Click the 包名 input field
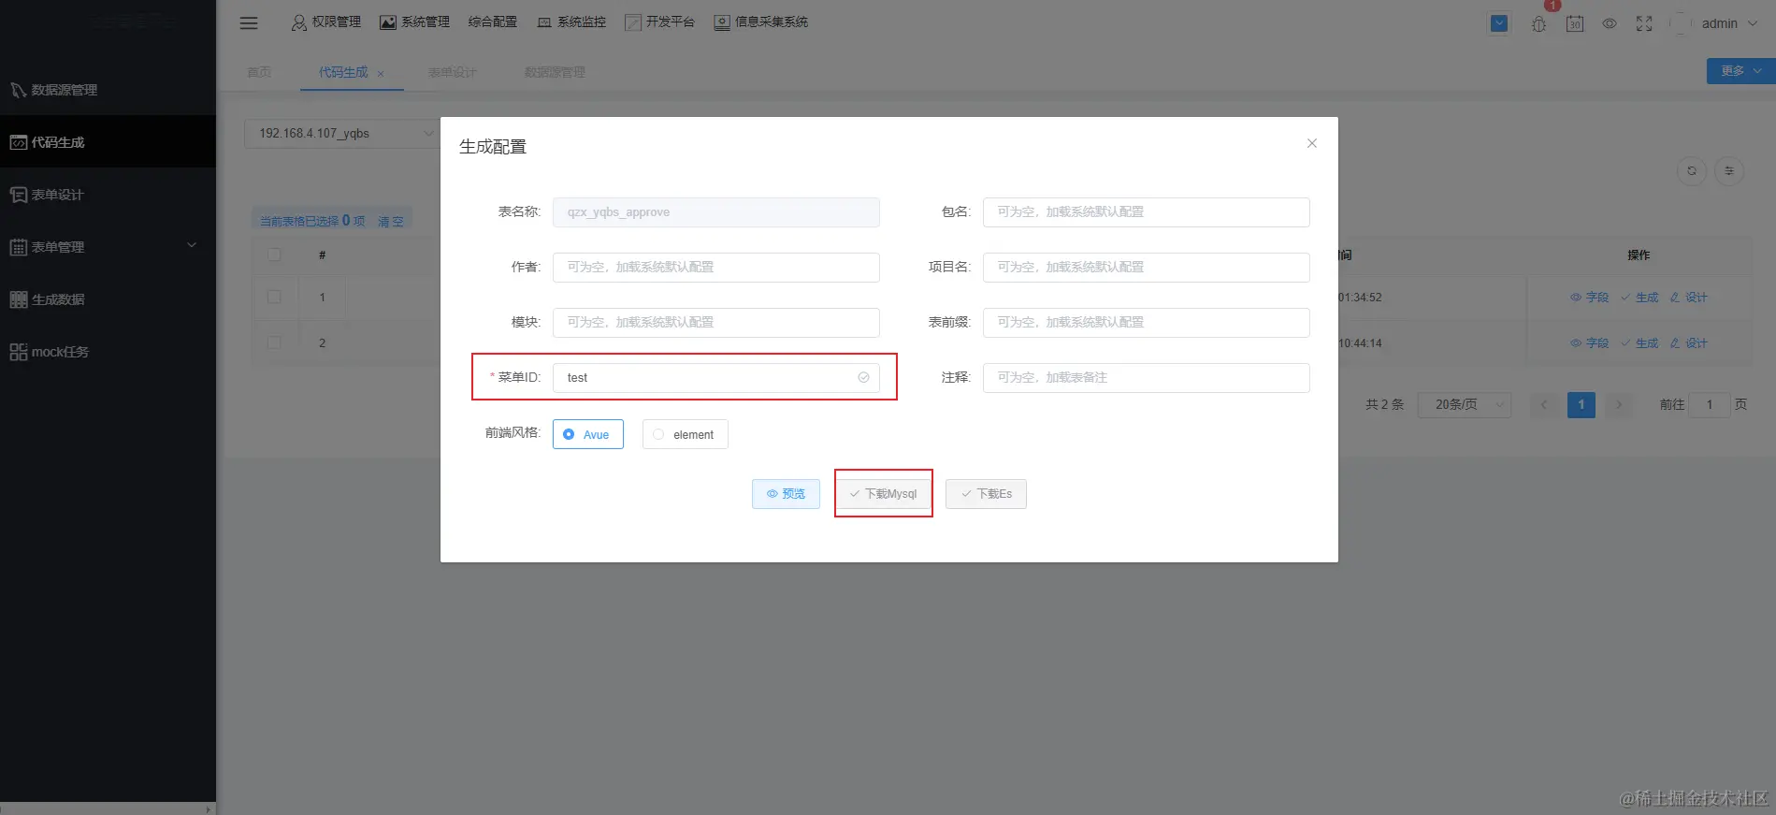Screen dimensions: 1776x815 [1146, 212]
